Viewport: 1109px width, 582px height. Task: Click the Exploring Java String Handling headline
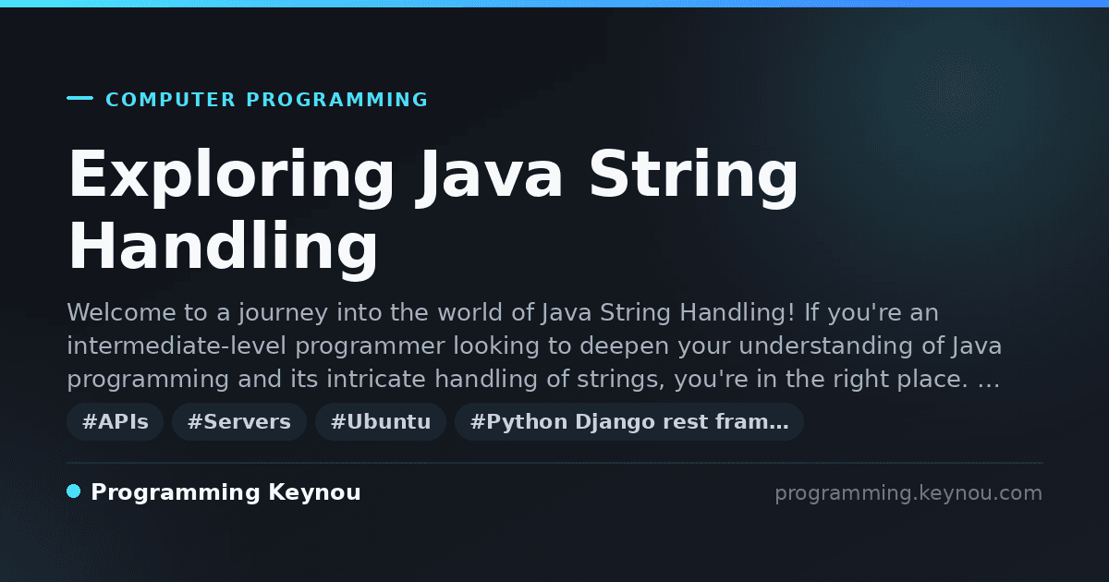(433, 212)
